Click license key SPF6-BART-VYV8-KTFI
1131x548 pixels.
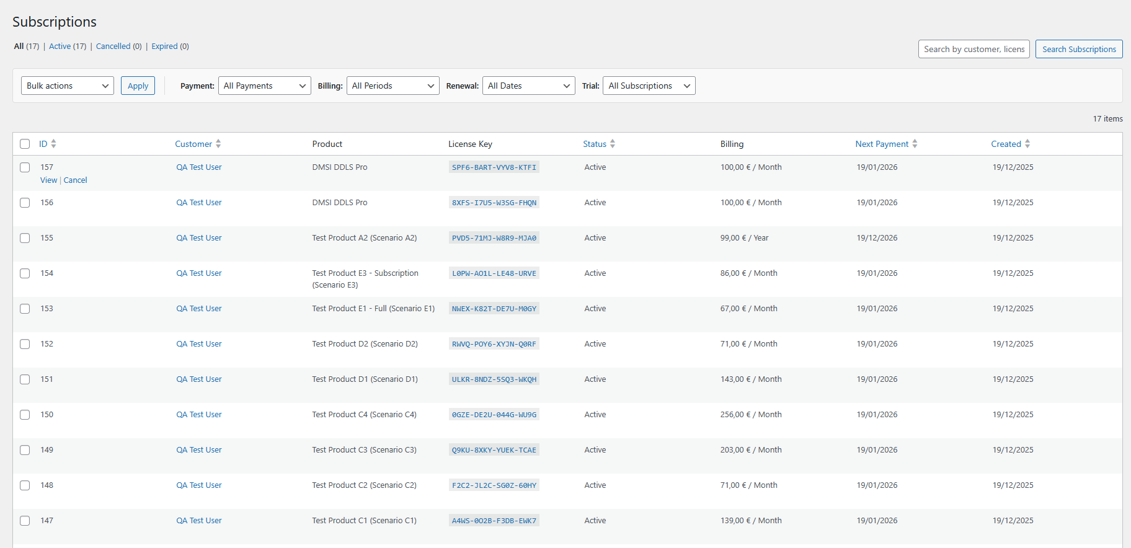pyautogui.click(x=494, y=167)
